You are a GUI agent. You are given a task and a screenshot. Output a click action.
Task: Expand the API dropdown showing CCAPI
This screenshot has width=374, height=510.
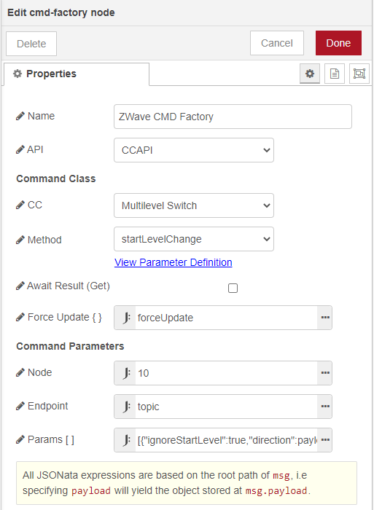tap(194, 150)
